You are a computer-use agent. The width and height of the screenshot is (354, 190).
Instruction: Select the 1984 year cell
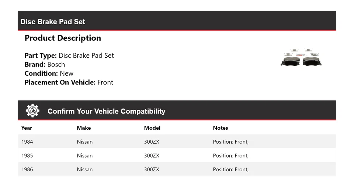click(27, 142)
